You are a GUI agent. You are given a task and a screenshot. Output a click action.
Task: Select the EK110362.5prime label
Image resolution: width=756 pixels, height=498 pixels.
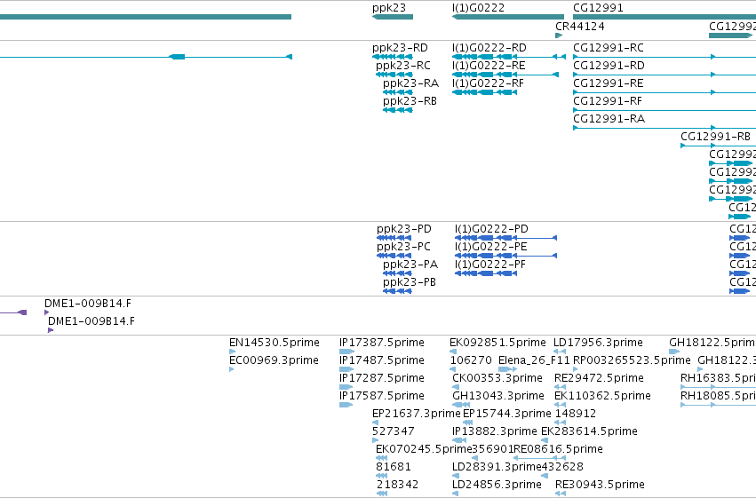[x=602, y=396]
